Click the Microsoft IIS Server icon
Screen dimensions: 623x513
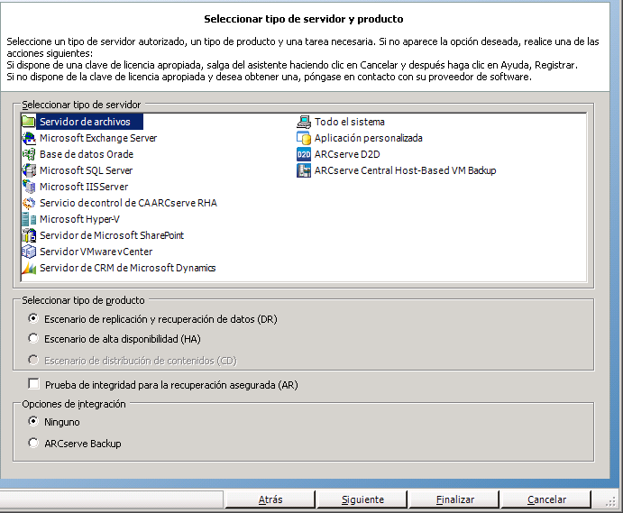29,187
